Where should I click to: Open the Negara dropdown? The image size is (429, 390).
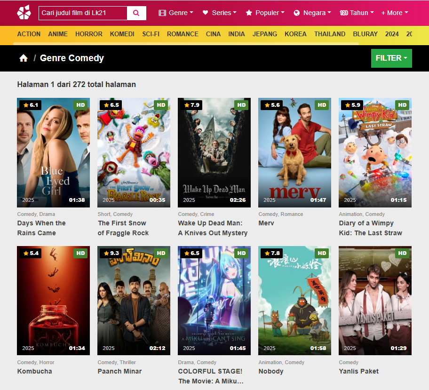tap(312, 13)
